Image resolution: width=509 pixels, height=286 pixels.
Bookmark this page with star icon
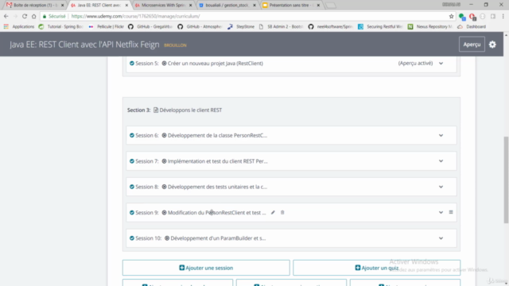click(x=451, y=16)
